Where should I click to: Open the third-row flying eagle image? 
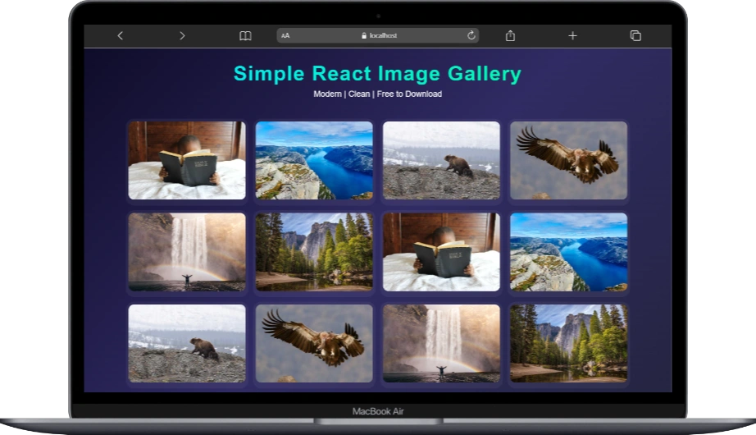(x=314, y=343)
